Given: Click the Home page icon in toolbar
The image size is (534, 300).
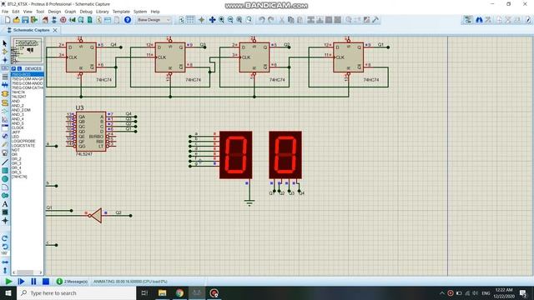Looking at the screenshot, I should (45, 20).
